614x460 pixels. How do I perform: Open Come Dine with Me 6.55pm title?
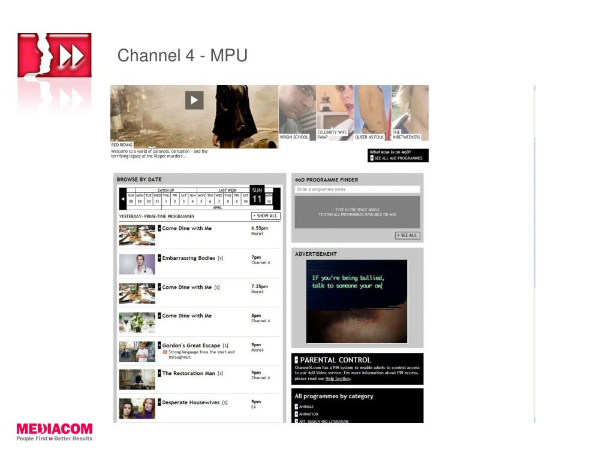click(187, 228)
